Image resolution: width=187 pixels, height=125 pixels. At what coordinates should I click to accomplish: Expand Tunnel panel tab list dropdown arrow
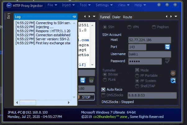pos(176,16)
